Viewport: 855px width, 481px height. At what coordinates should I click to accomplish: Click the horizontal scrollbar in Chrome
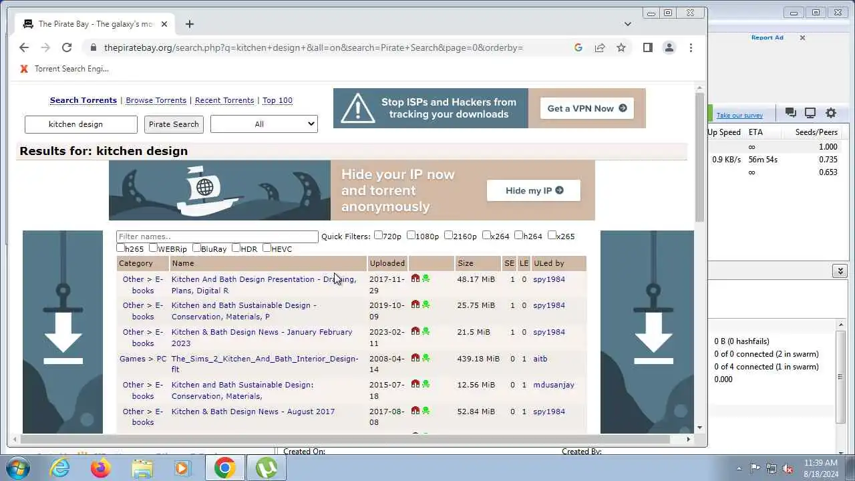tap(344, 439)
